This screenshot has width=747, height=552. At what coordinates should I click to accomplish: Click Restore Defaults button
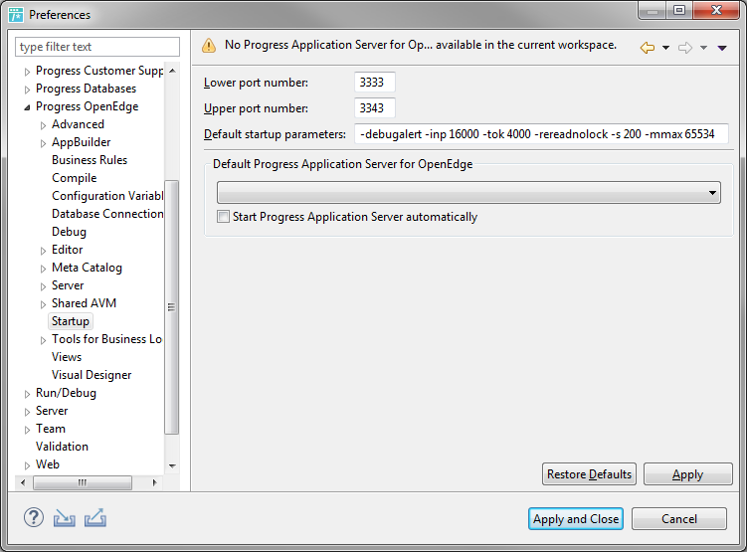click(x=589, y=474)
